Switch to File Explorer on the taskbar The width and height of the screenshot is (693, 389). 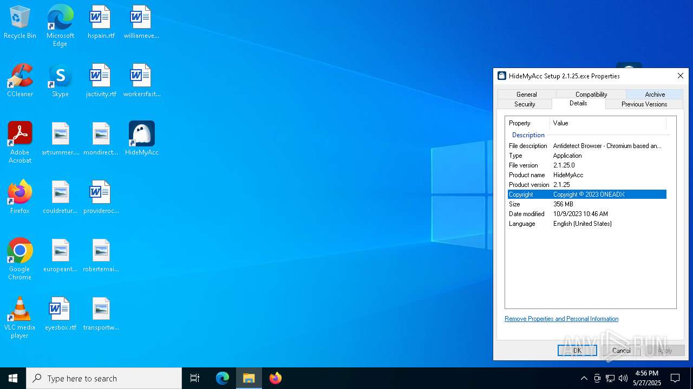click(x=249, y=378)
